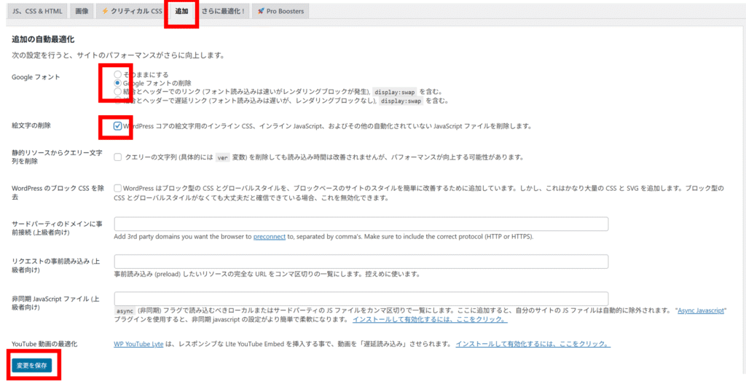746x384 pixels.
Task: Open the WP YouTube Lyte link
Action: (x=138, y=343)
